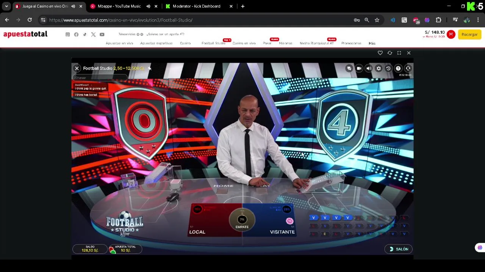This screenshot has width=485, height=272.
Task: Bookmark this page with the star
Action: [377, 20]
